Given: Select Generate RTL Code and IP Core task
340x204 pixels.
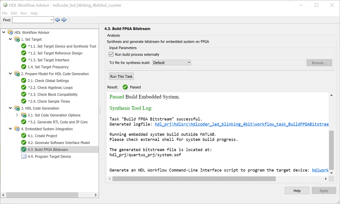Looking at the screenshot, I should 57,122.
